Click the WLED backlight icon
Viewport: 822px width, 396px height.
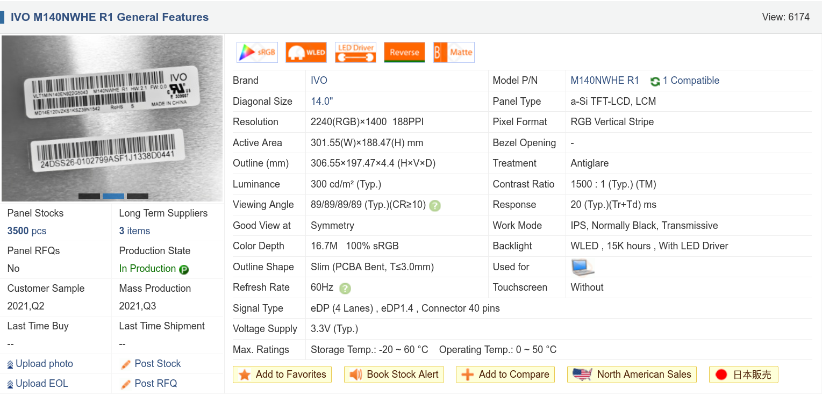(306, 53)
